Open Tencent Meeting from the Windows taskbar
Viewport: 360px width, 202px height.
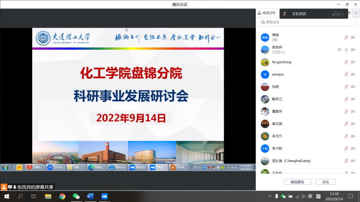[x=104, y=196]
